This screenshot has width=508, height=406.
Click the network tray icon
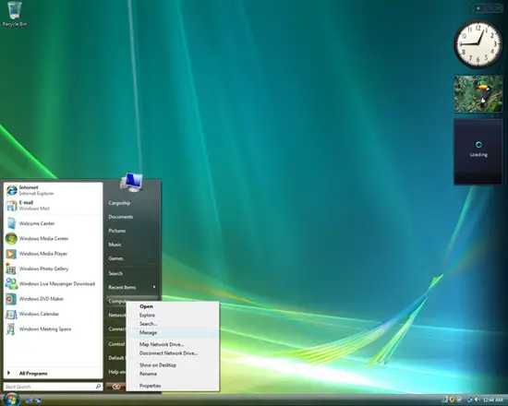tap(469, 400)
